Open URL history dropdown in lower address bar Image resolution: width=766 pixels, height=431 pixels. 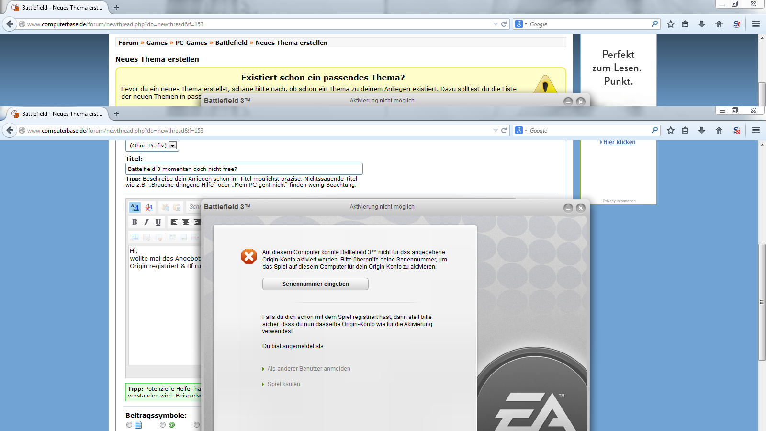(x=496, y=130)
